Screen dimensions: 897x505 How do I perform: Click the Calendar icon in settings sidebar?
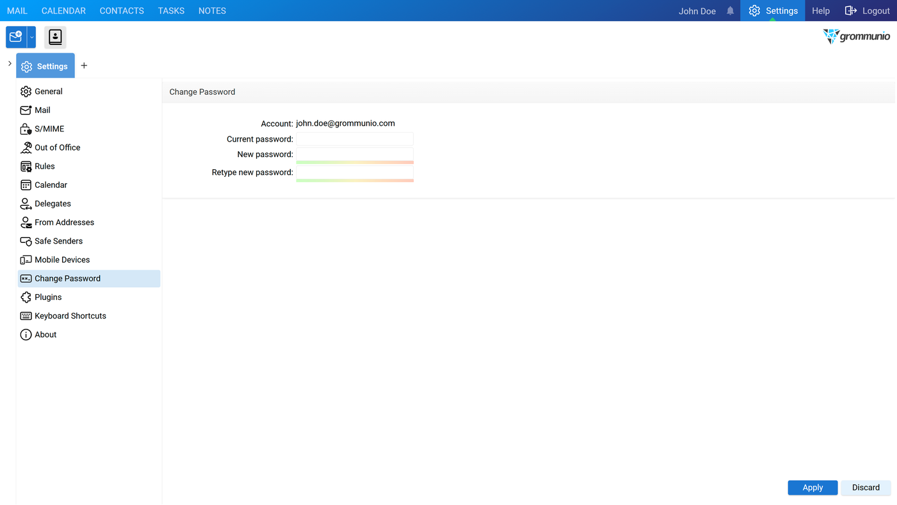pyautogui.click(x=26, y=185)
